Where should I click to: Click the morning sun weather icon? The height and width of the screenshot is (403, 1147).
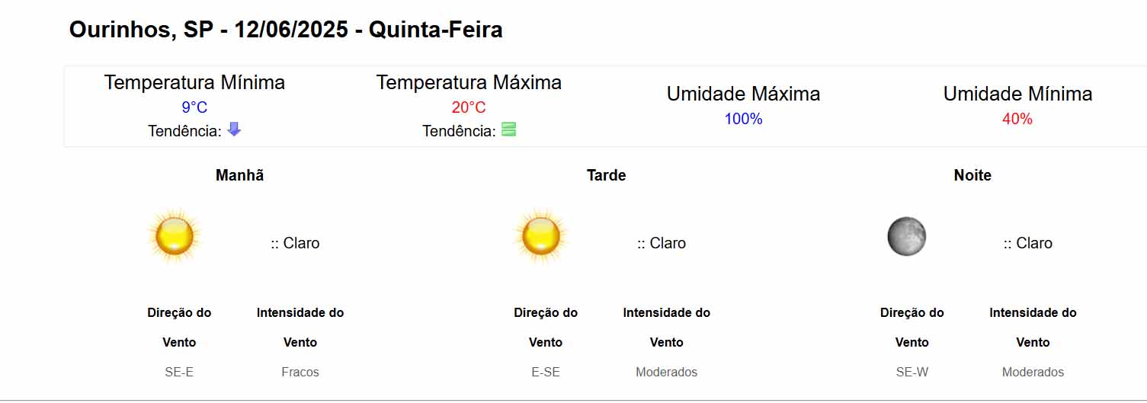[x=175, y=236]
